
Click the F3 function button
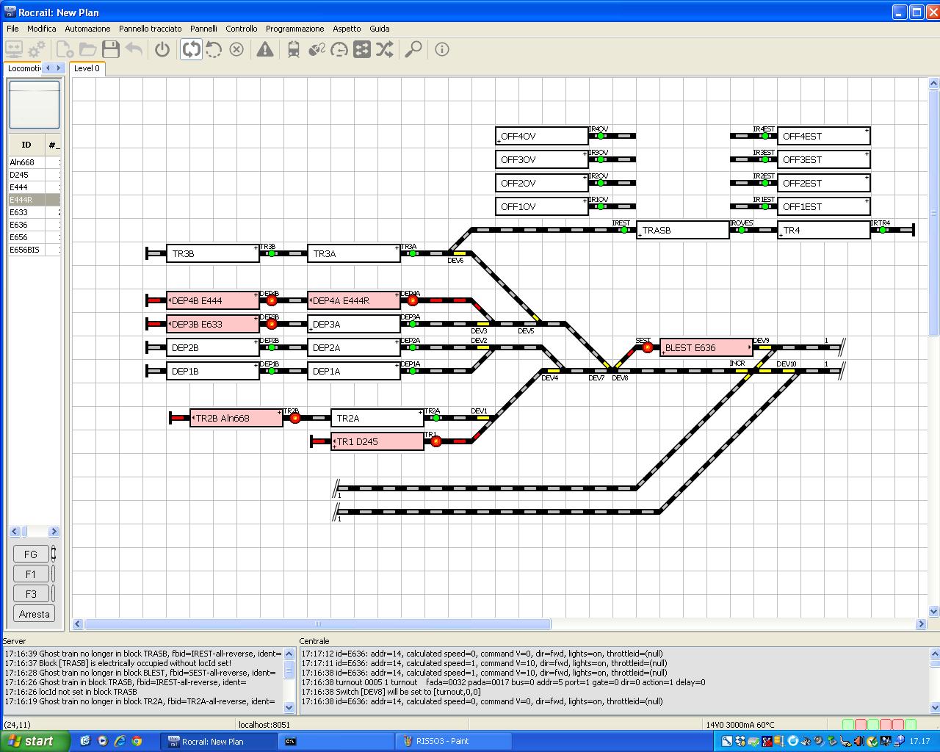pos(31,594)
